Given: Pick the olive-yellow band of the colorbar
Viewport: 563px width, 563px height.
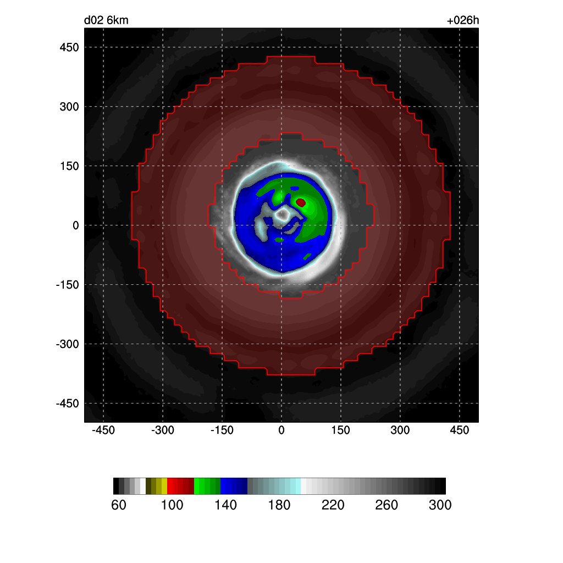Looking at the screenshot, I should point(157,486).
